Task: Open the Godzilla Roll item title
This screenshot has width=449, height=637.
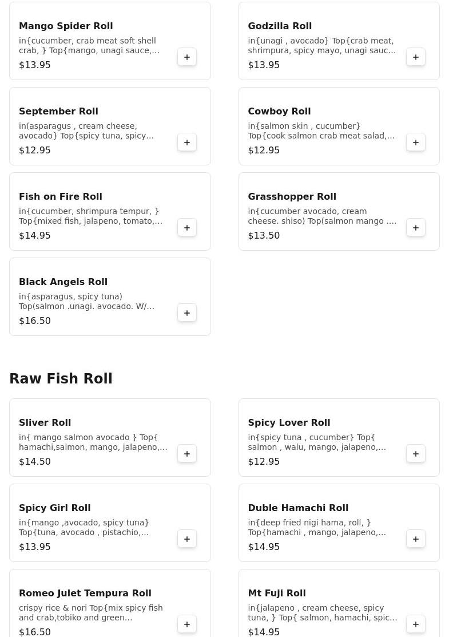Action: pyautogui.click(x=280, y=26)
